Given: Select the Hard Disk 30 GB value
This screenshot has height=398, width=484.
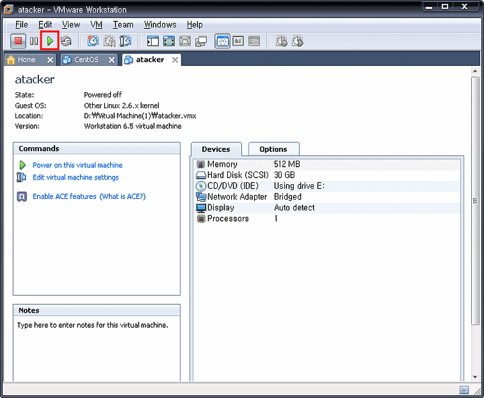Looking at the screenshot, I should point(284,175).
